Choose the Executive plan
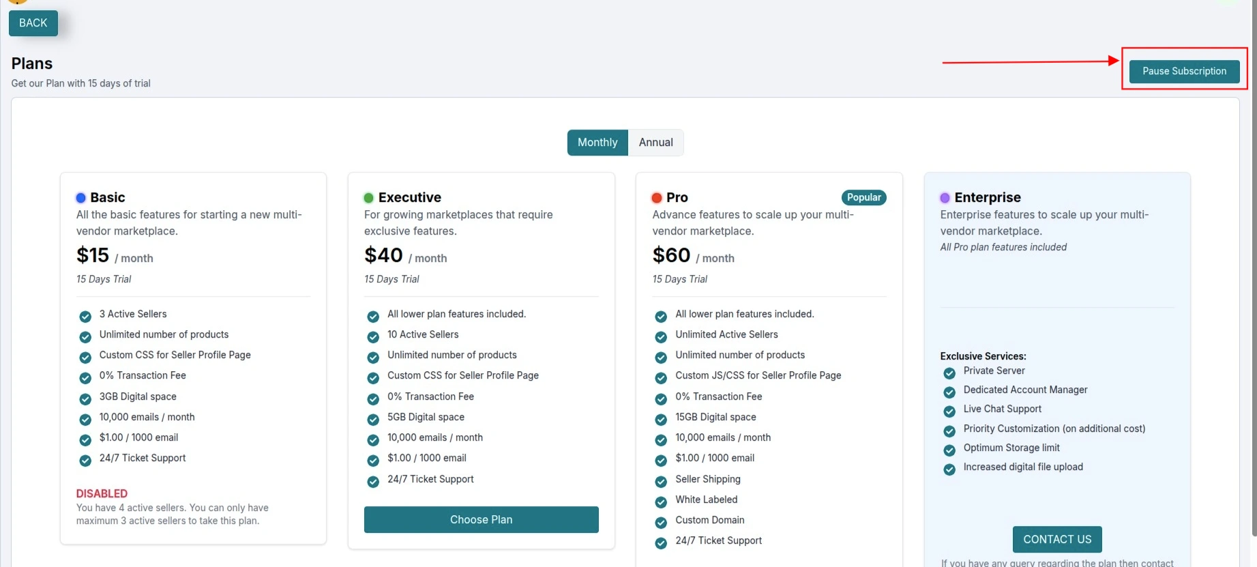 tap(482, 519)
